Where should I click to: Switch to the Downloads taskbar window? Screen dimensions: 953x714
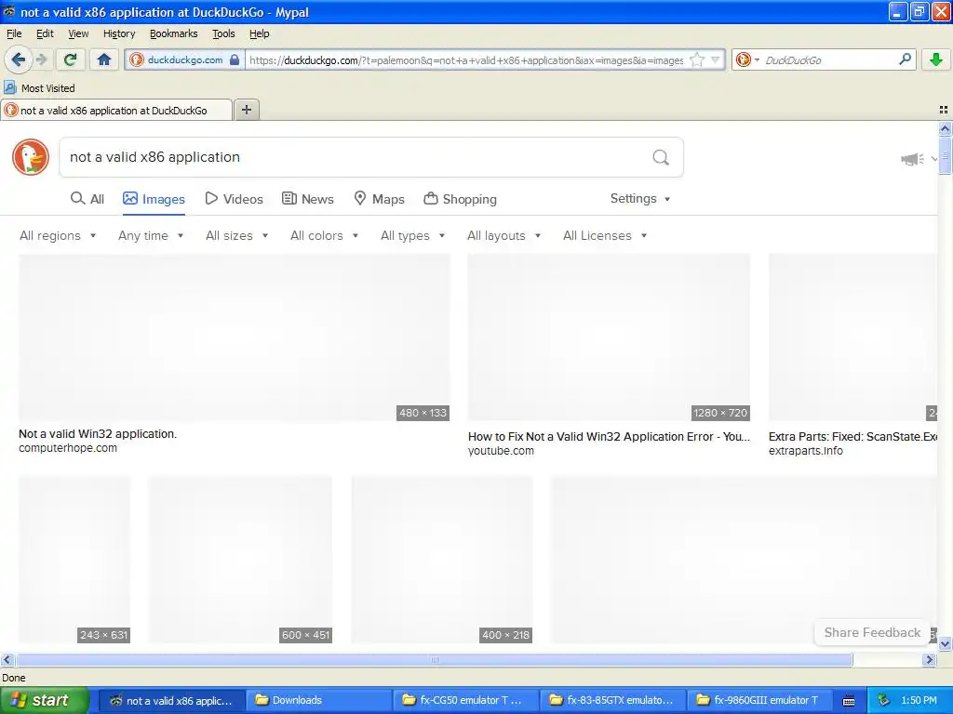(x=319, y=700)
